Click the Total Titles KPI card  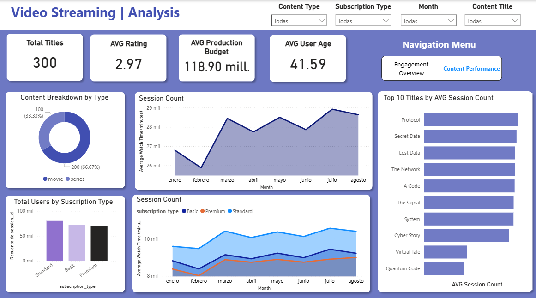[x=44, y=56]
